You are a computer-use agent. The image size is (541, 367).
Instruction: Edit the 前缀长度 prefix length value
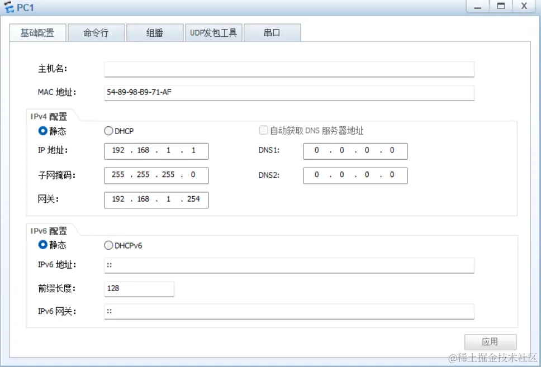[138, 288]
